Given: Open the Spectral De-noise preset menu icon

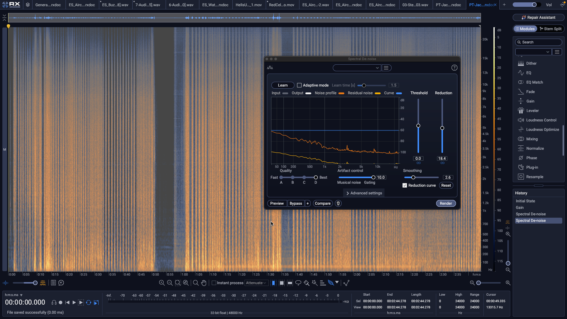Looking at the screenshot, I should (x=386, y=68).
